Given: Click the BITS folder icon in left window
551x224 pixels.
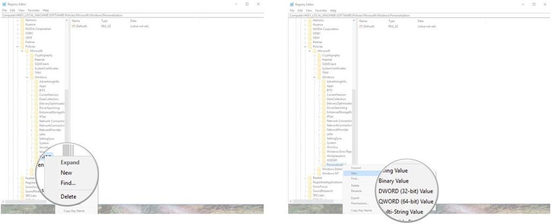Looking at the screenshot, I should point(36,90).
